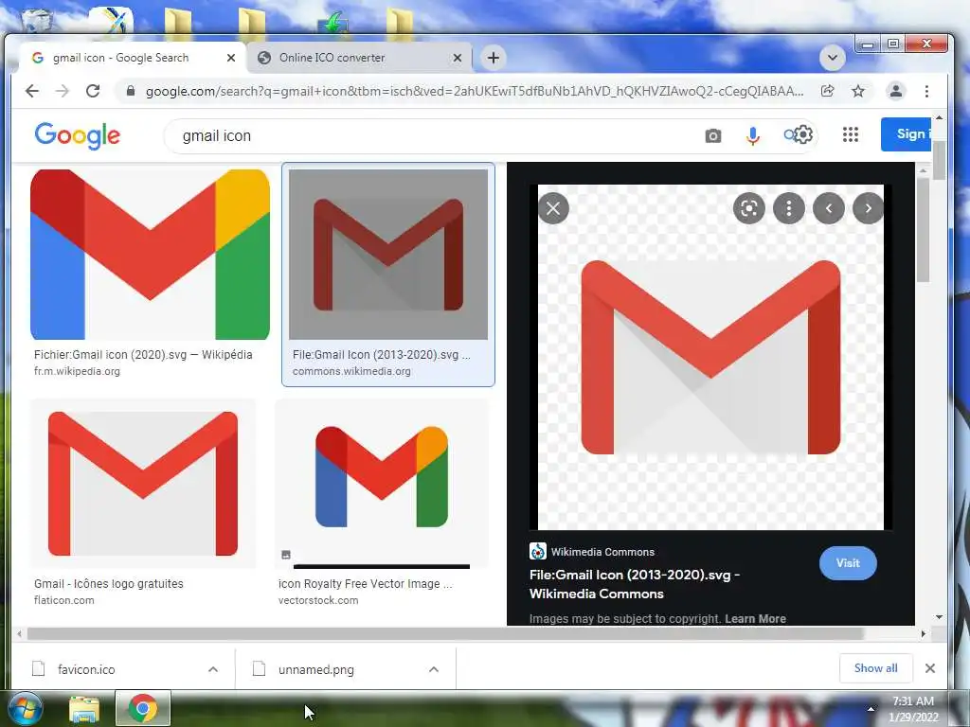Click the flaticon.com source text

coord(64,600)
